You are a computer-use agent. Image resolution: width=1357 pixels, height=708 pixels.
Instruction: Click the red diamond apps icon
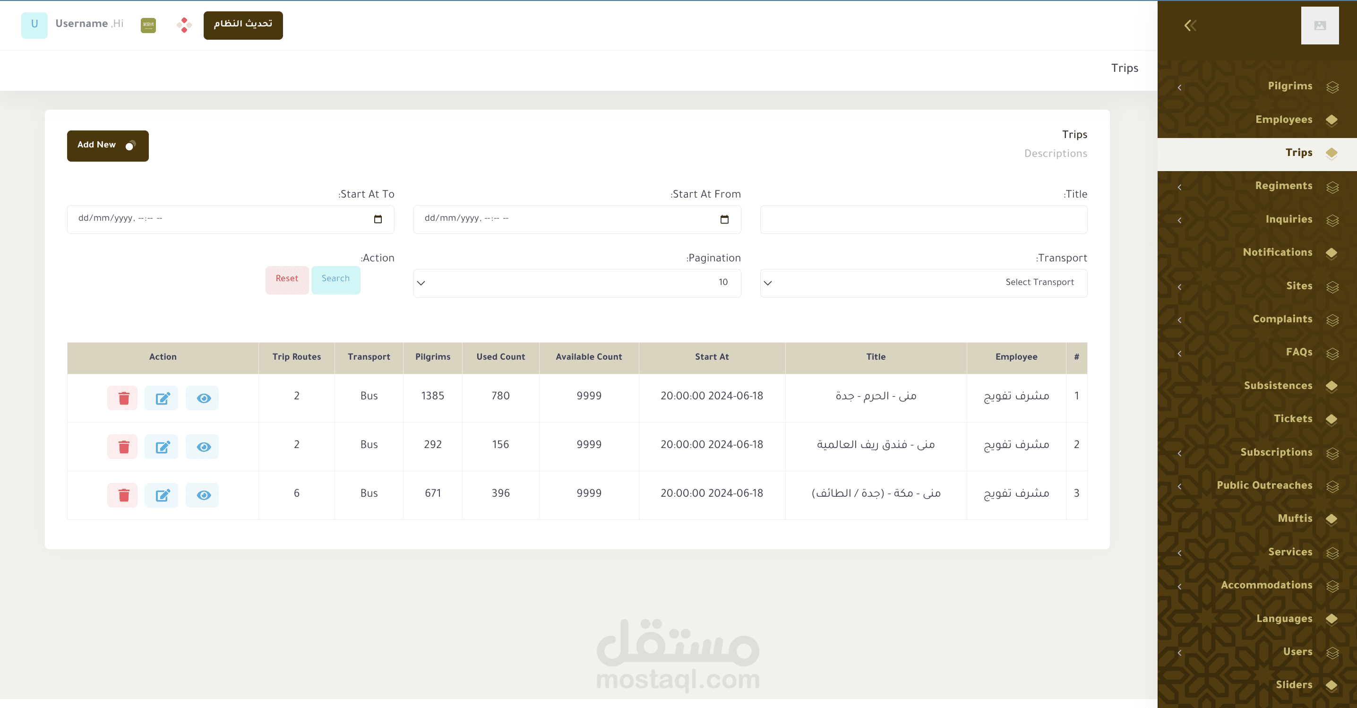click(184, 25)
